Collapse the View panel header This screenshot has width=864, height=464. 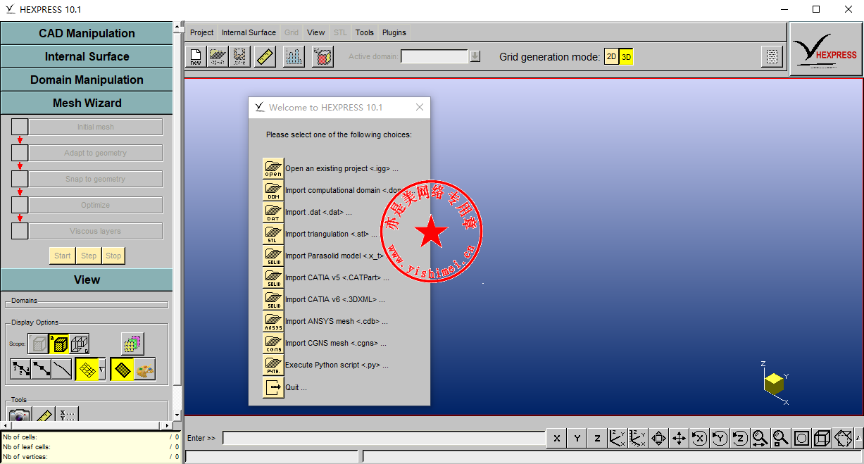[87, 280]
